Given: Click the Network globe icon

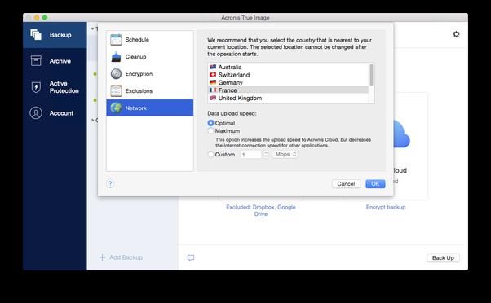Looking at the screenshot, I should (x=116, y=108).
